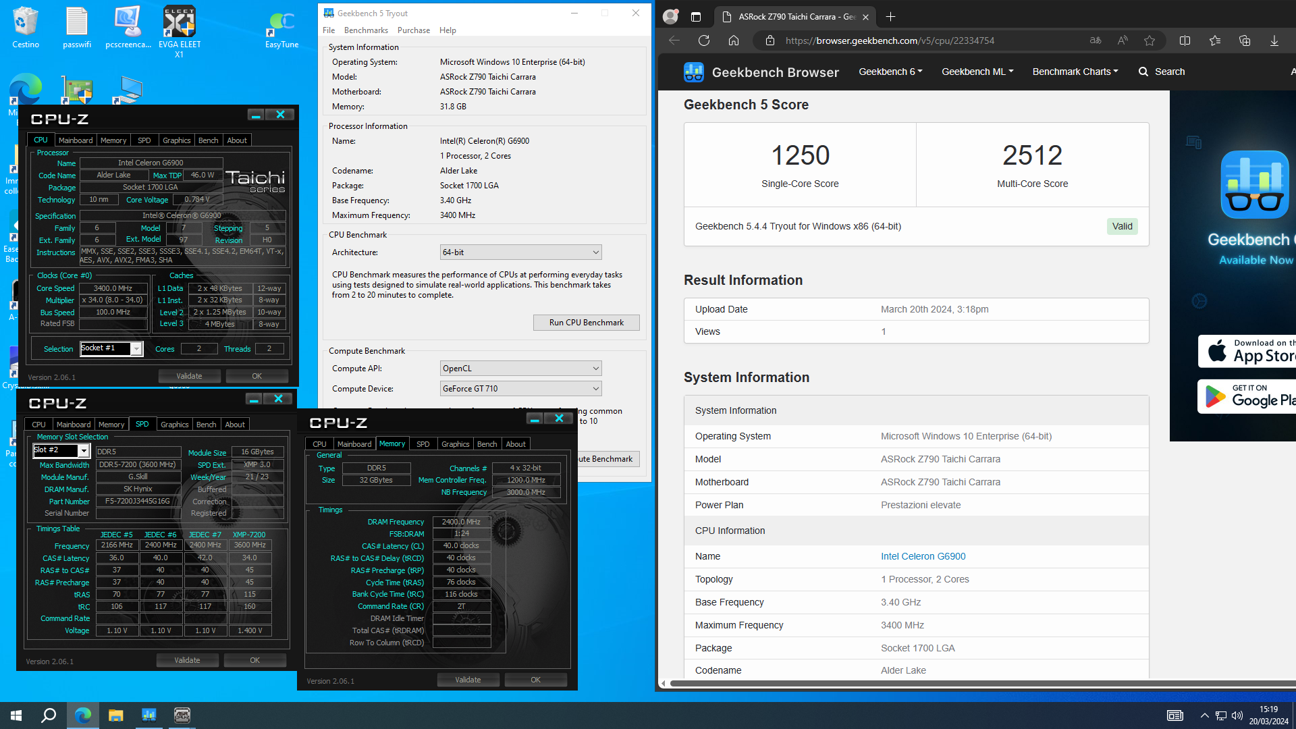Click the Valid badge on result

pos(1123,227)
